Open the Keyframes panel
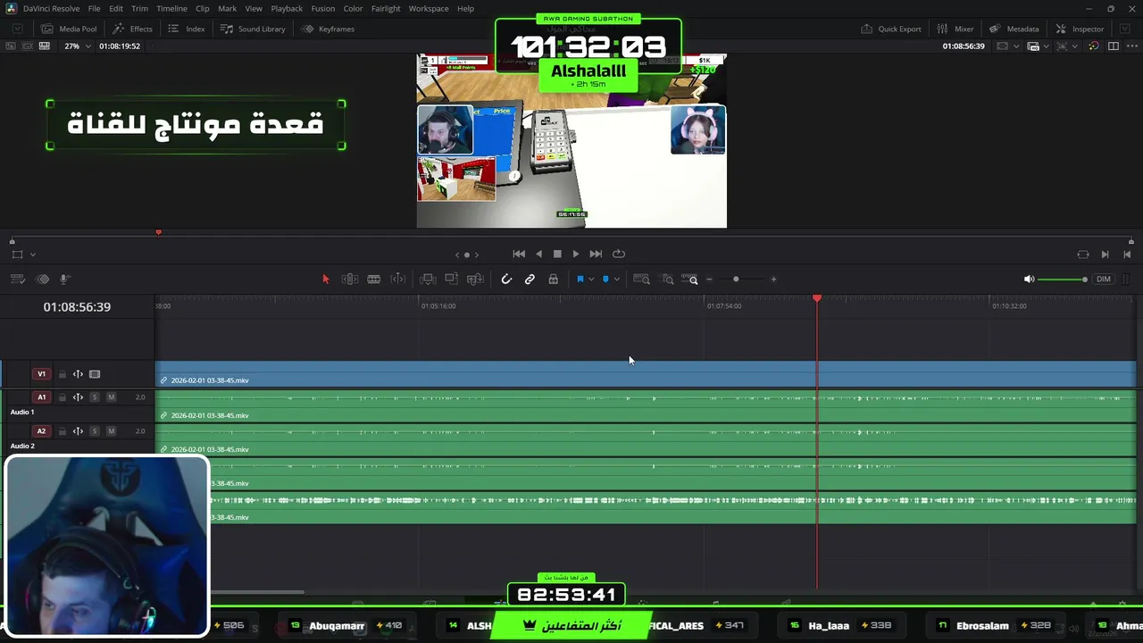This screenshot has width=1143, height=643. coord(328,29)
